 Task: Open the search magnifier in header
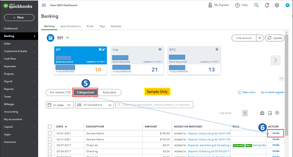click(x=256, y=5)
